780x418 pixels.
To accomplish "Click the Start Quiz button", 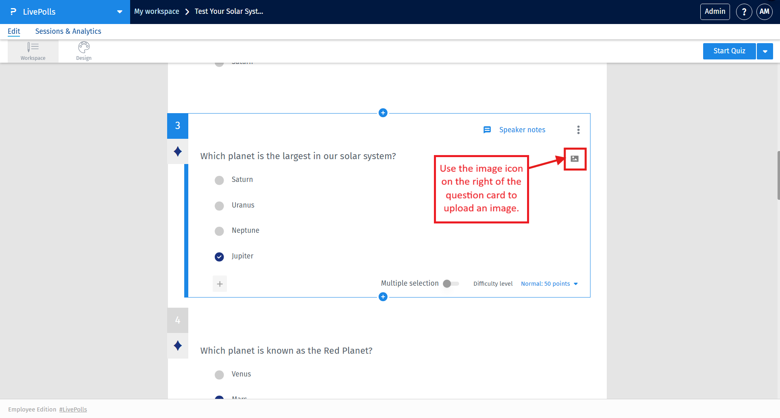I will (729, 51).
